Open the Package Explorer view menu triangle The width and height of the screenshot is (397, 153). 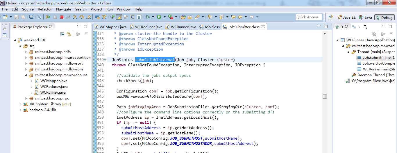86,34
